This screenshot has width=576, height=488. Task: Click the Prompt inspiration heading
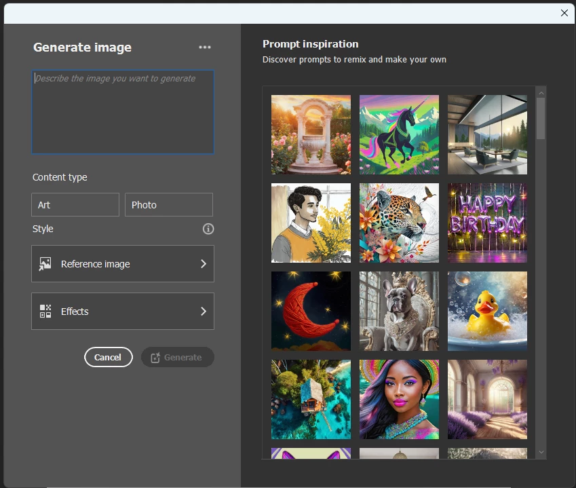point(311,44)
